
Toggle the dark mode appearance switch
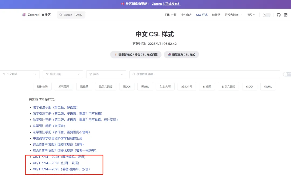(x=266, y=15)
